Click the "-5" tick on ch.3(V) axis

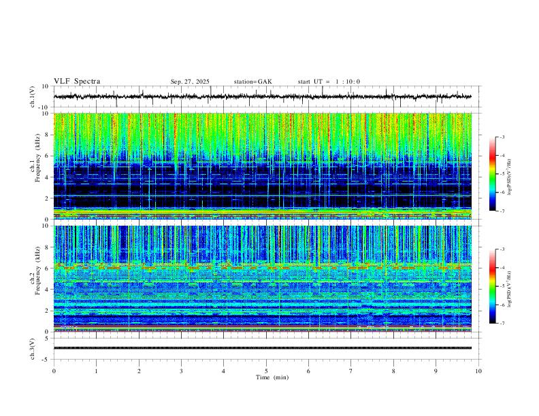click(46, 360)
